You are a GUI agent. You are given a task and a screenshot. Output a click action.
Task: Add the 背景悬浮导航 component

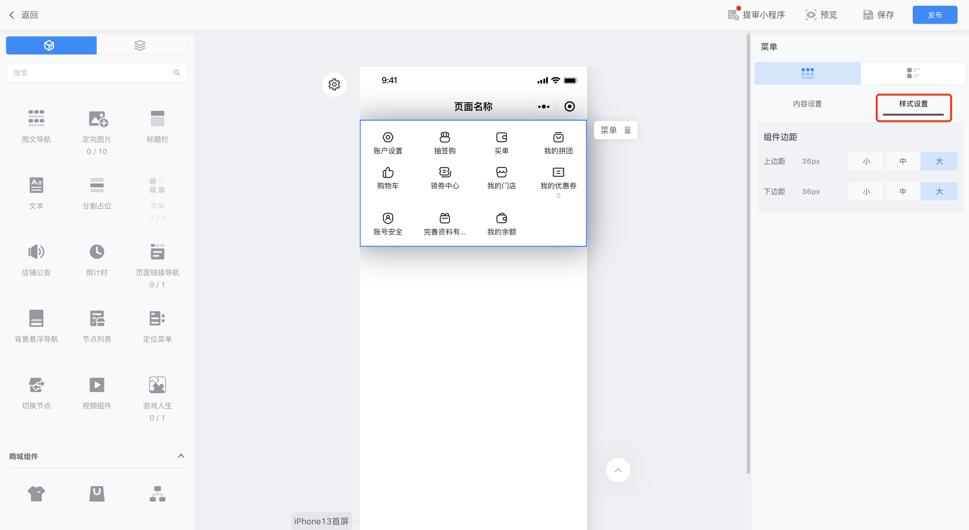(x=36, y=326)
